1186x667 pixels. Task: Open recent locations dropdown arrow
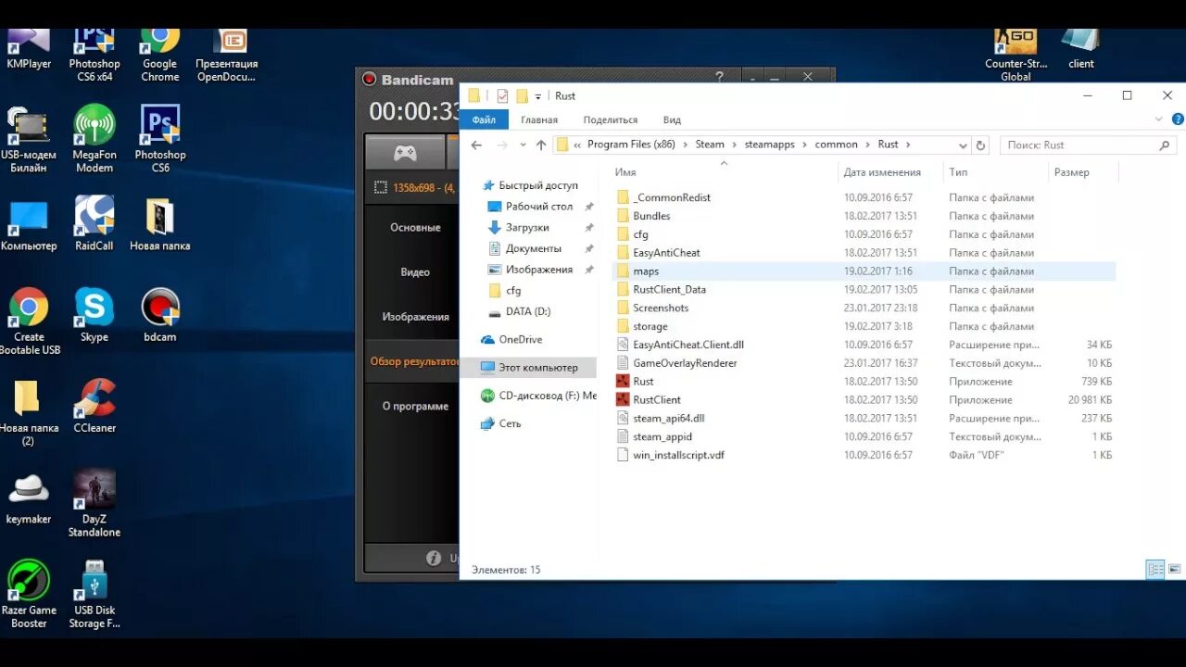tap(523, 145)
